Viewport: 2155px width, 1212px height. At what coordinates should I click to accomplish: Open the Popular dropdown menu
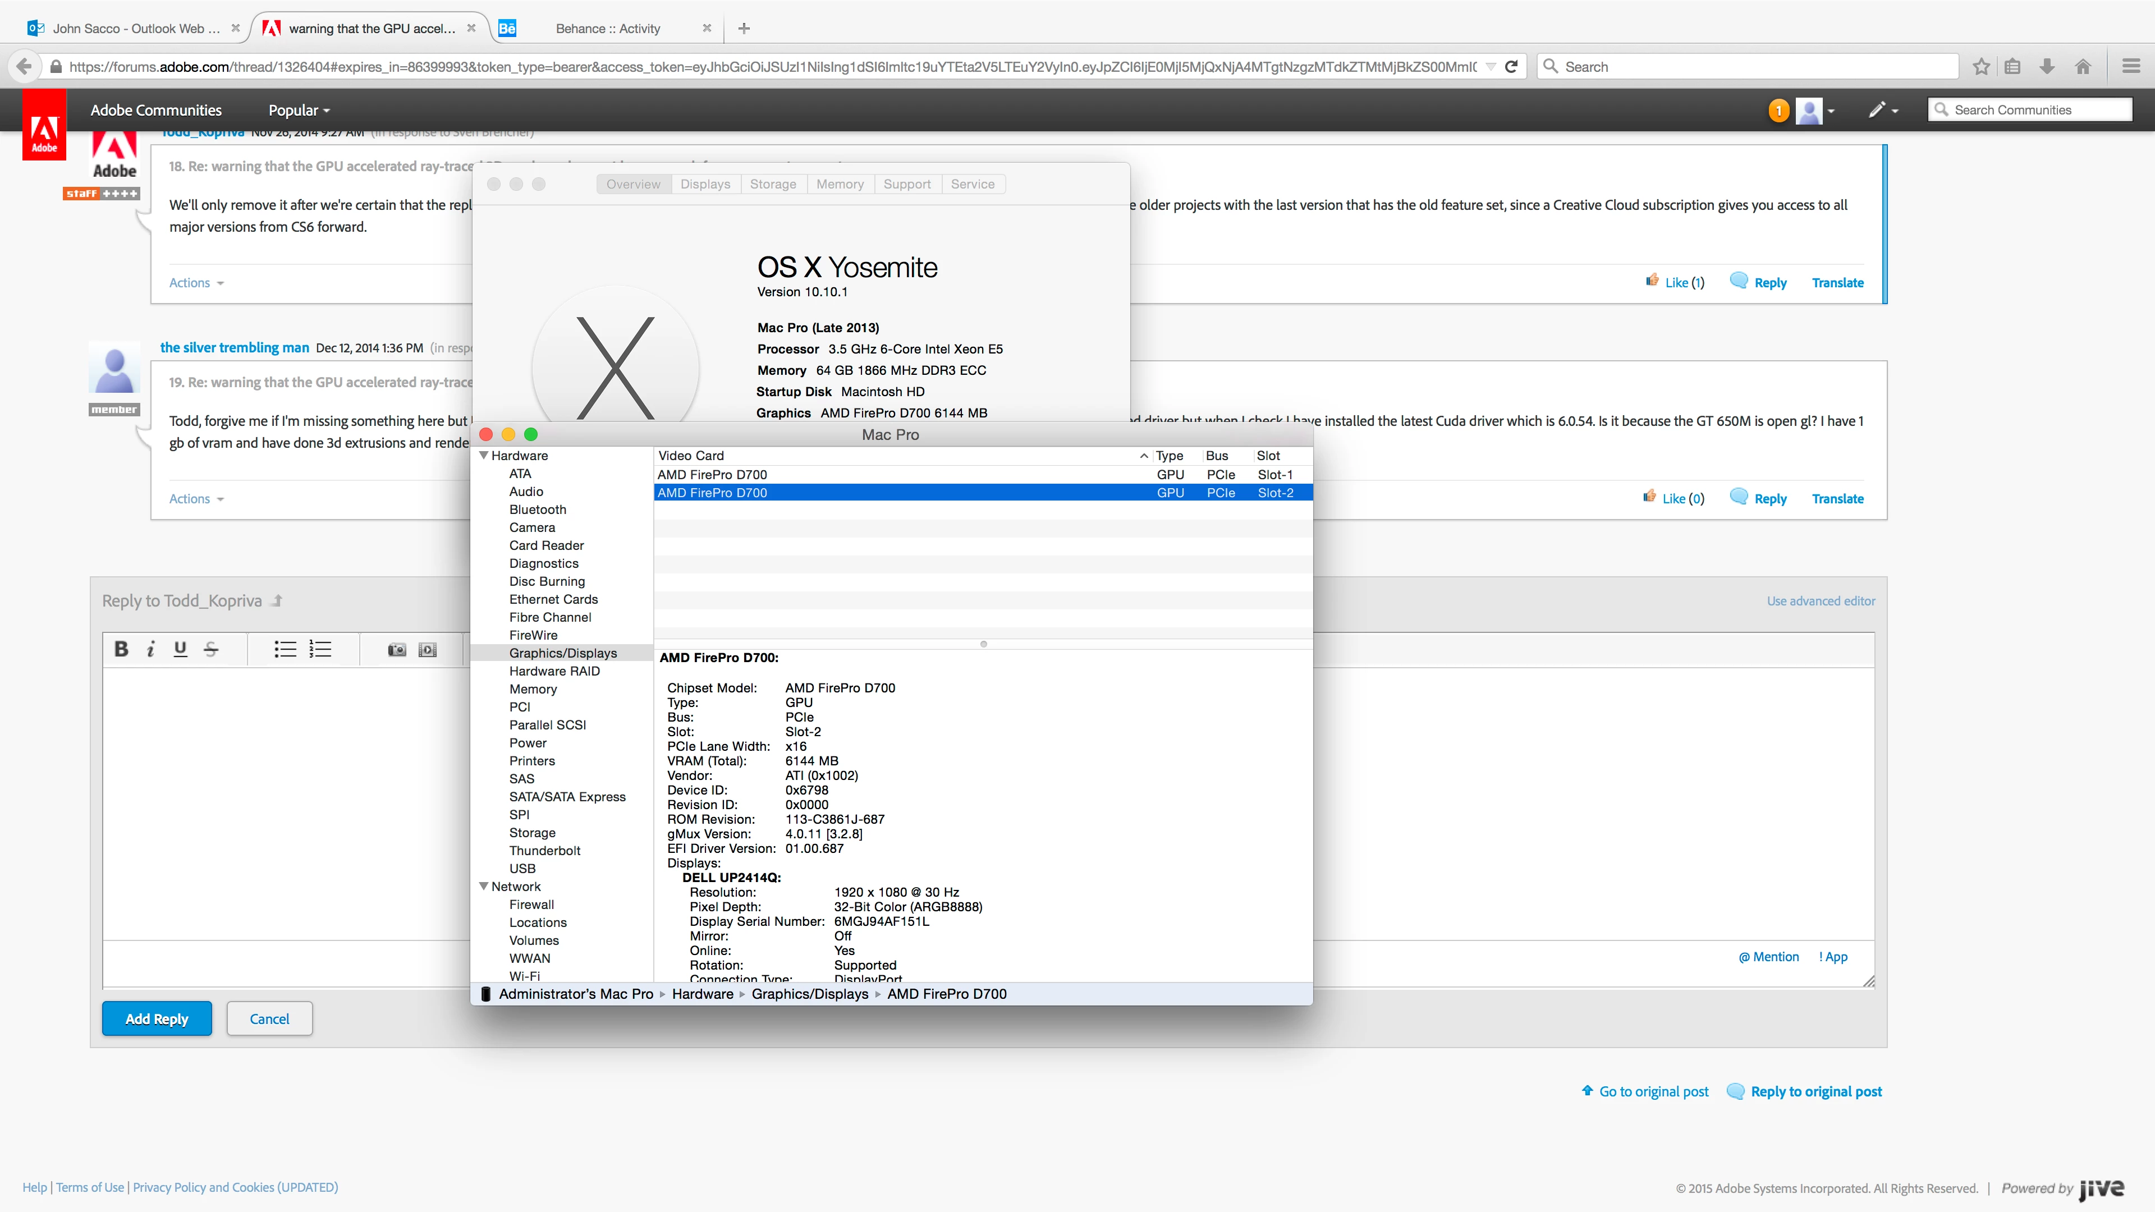[299, 111]
